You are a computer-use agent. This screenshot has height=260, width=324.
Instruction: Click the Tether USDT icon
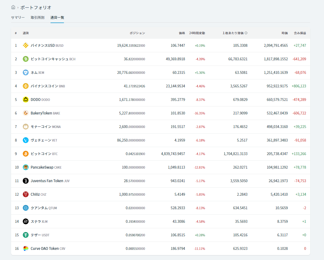click(x=26, y=235)
